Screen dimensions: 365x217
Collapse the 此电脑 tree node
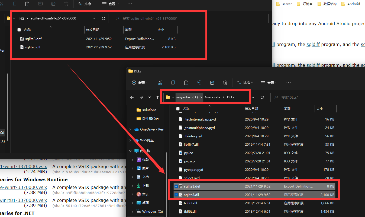[130, 151]
